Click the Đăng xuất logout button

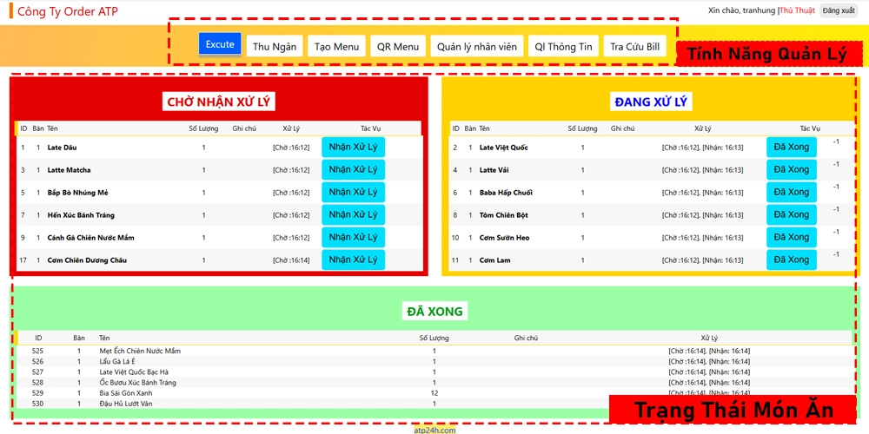point(838,10)
